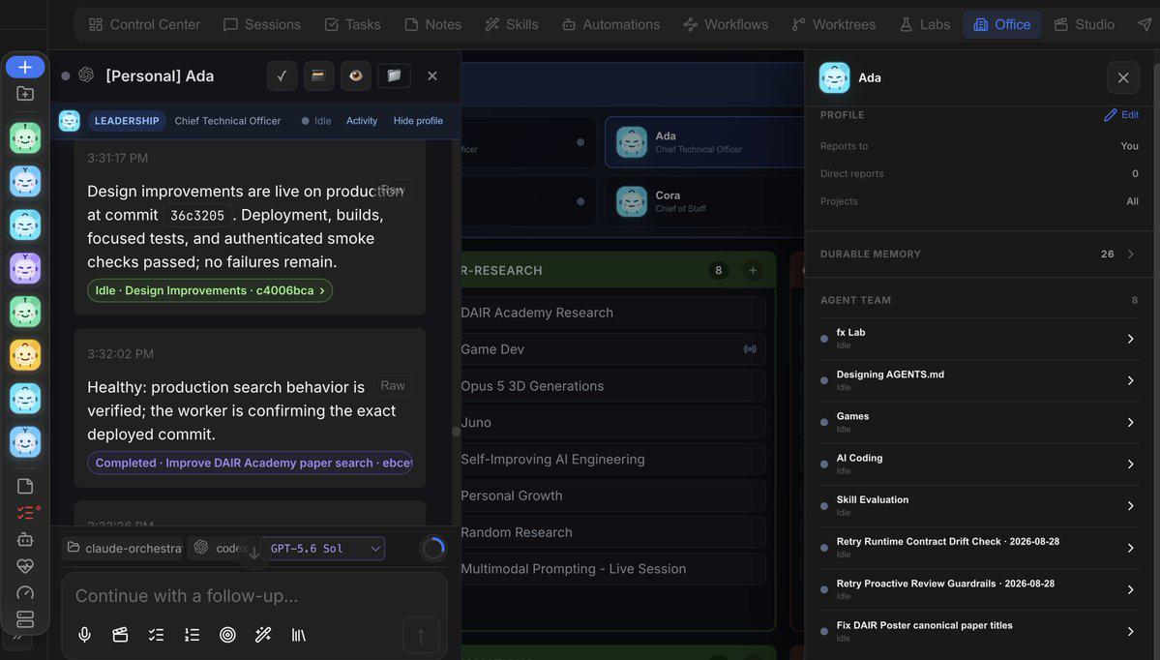This screenshot has height=660, width=1160.
Task: Click the numbered list icon in the composer
Action: 192,635
